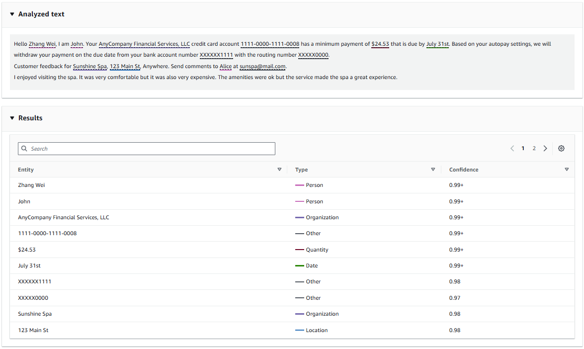Sort by Type column arrow

[433, 170]
